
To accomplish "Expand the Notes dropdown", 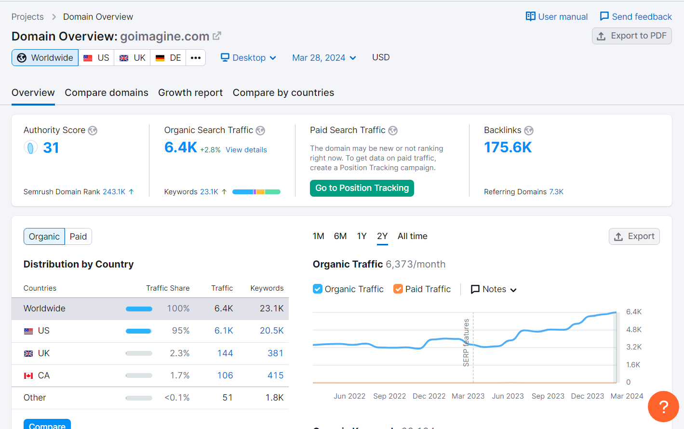I will click(493, 289).
